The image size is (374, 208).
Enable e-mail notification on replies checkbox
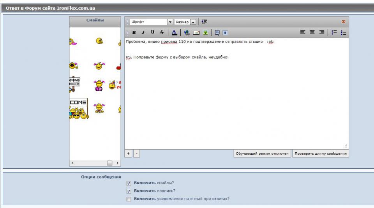click(x=129, y=199)
